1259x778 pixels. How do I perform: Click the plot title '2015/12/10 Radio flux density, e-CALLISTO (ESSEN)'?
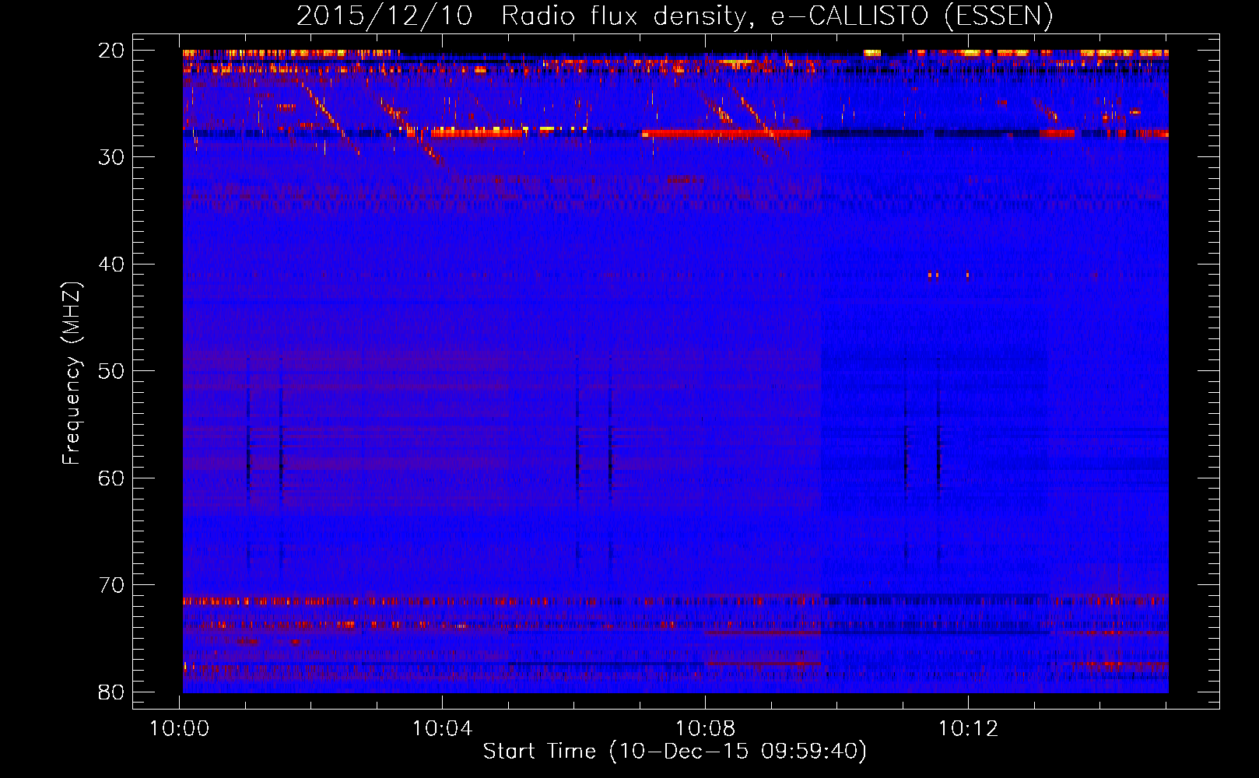(675, 16)
